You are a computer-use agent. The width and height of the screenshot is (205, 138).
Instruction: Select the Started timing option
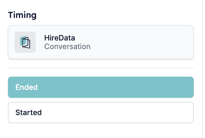101,112
